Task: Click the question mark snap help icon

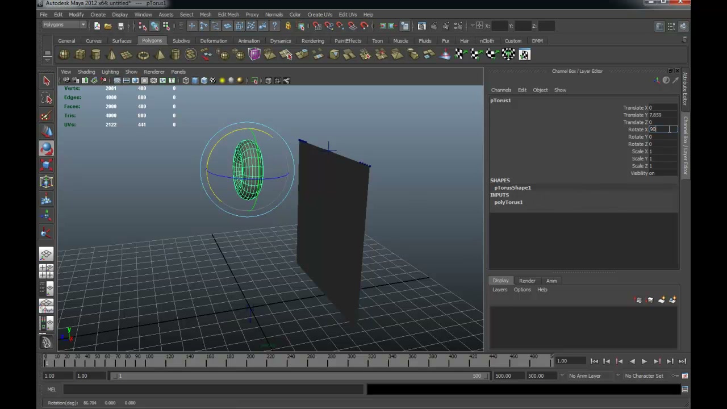Action: (x=275, y=26)
